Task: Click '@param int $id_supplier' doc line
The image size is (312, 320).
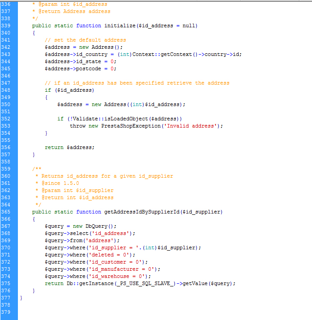Action: (x=77, y=190)
